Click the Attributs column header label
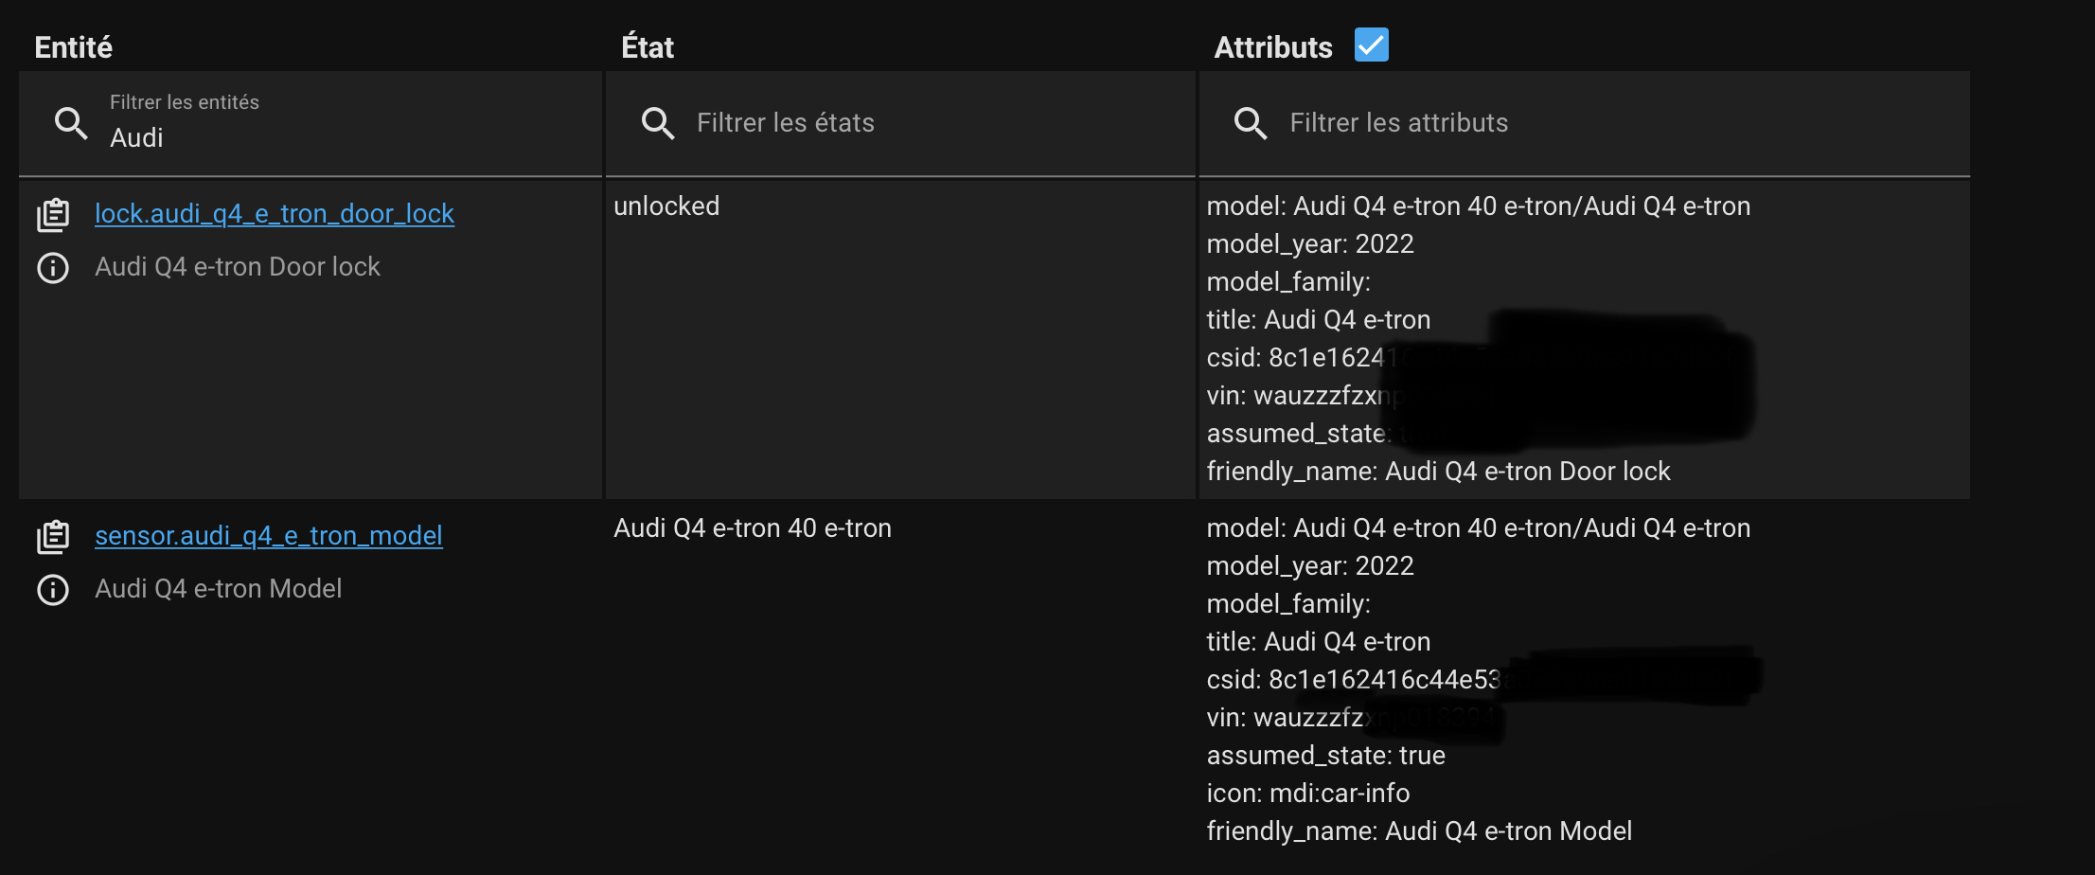 coord(1273,47)
